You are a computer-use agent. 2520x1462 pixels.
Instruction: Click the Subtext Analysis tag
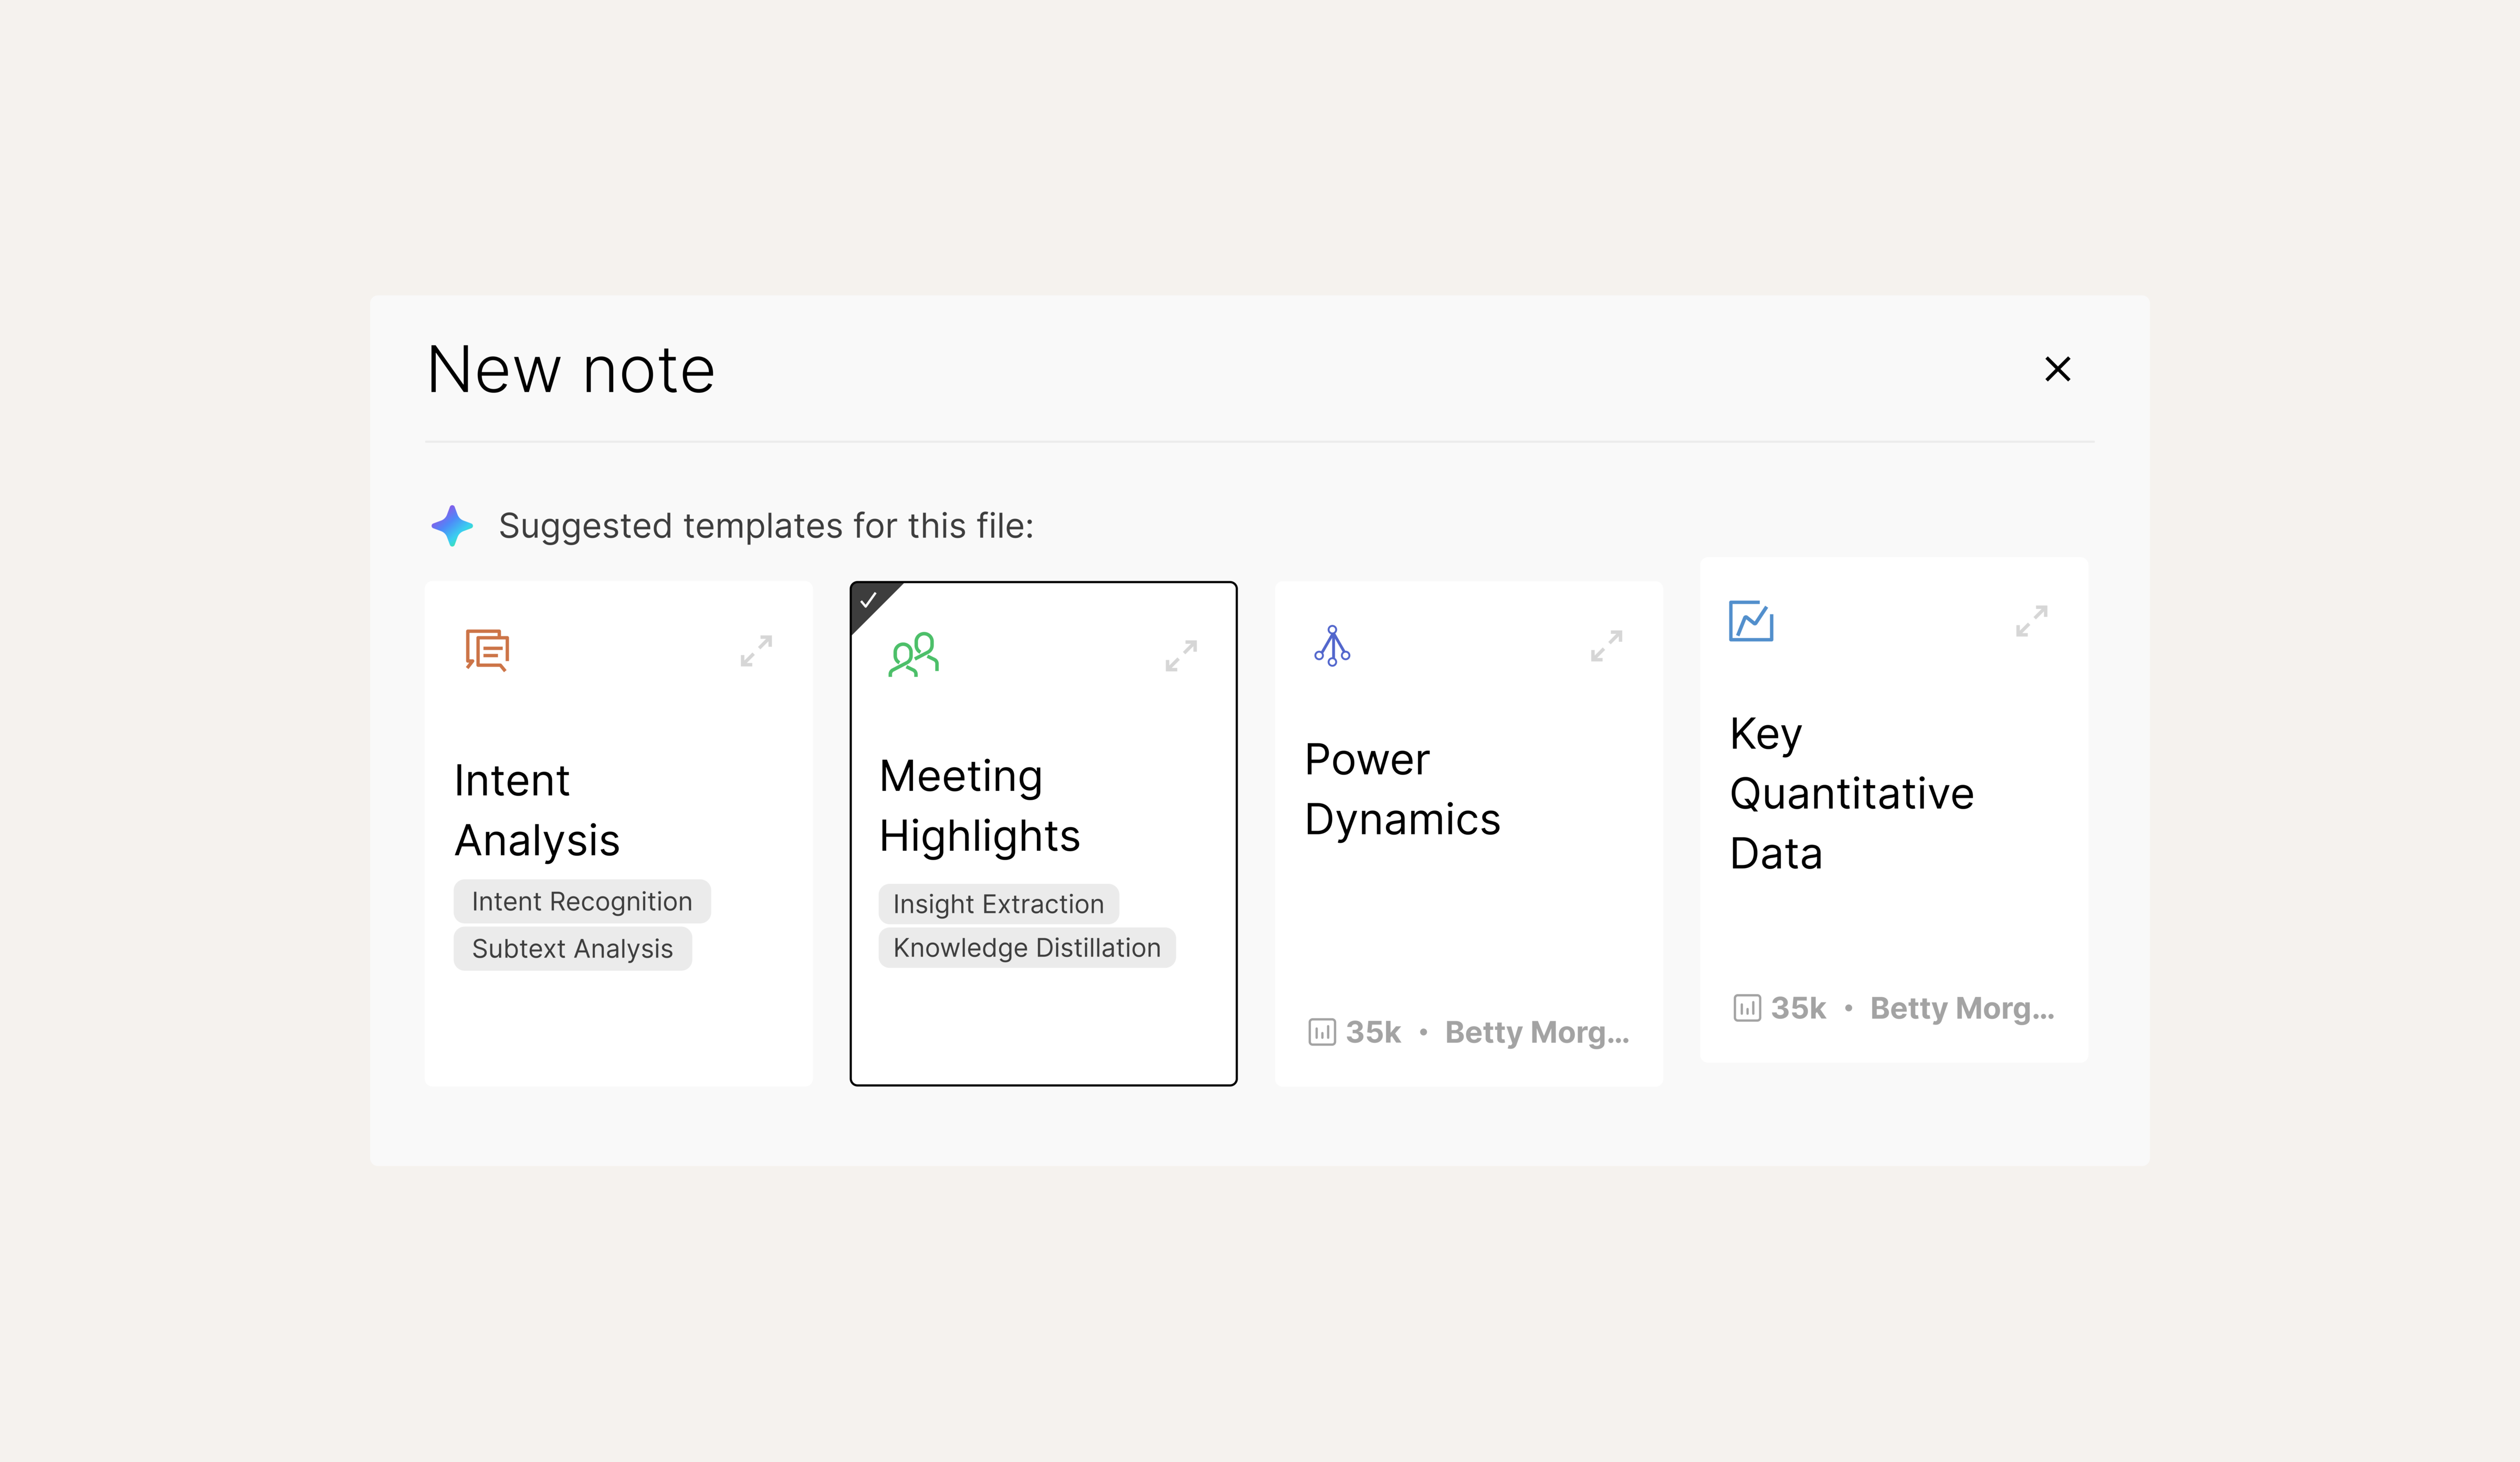[572, 948]
